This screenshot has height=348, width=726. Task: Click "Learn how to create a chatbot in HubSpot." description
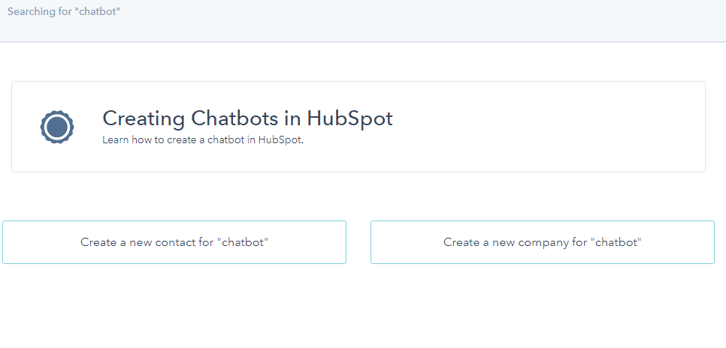click(203, 140)
